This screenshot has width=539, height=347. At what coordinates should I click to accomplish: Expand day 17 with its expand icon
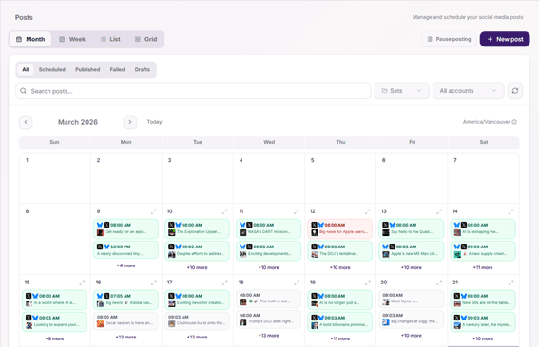[x=224, y=283]
